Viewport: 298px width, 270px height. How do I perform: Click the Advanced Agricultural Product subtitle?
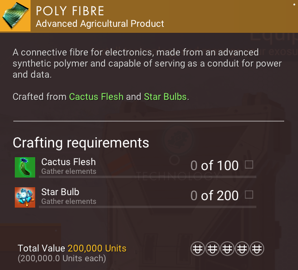click(100, 24)
